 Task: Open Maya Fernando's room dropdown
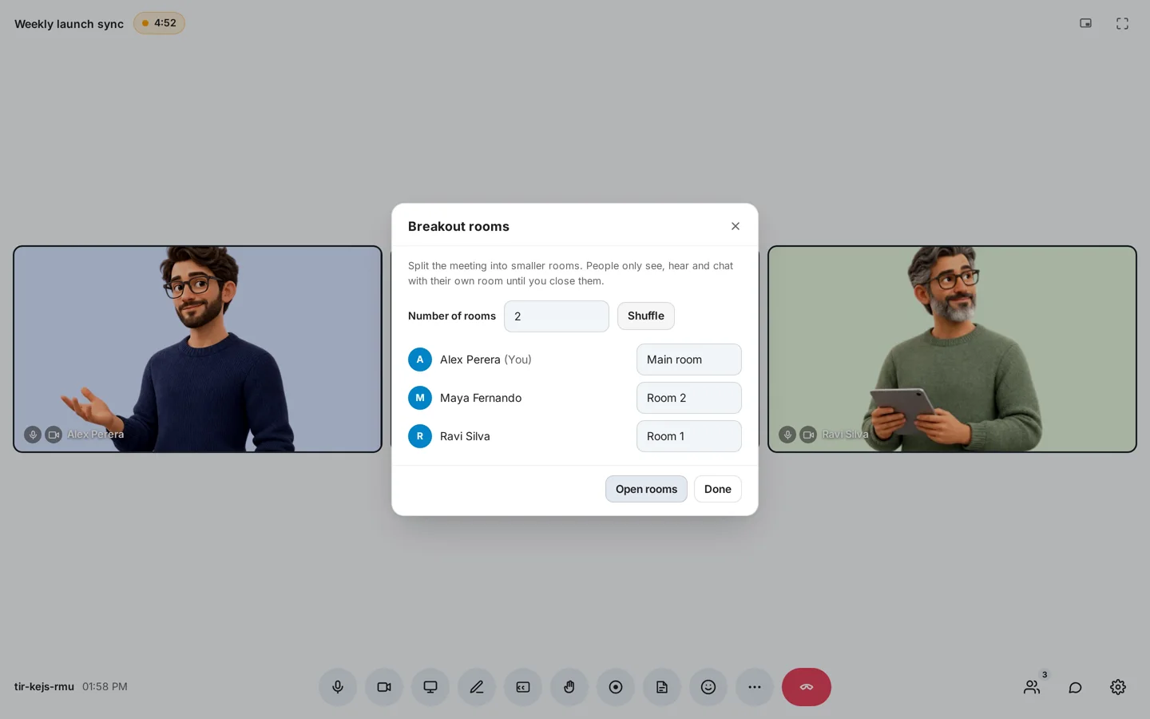(689, 398)
